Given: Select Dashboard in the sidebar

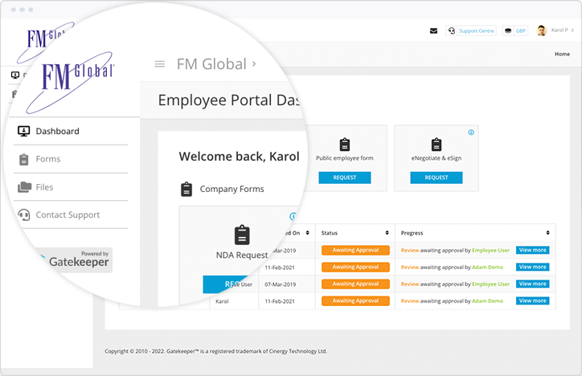Looking at the screenshot, I should (71, 131).
